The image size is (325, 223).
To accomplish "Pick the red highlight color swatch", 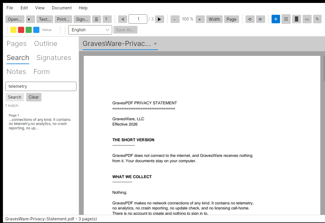I will (x=21, y=30).
